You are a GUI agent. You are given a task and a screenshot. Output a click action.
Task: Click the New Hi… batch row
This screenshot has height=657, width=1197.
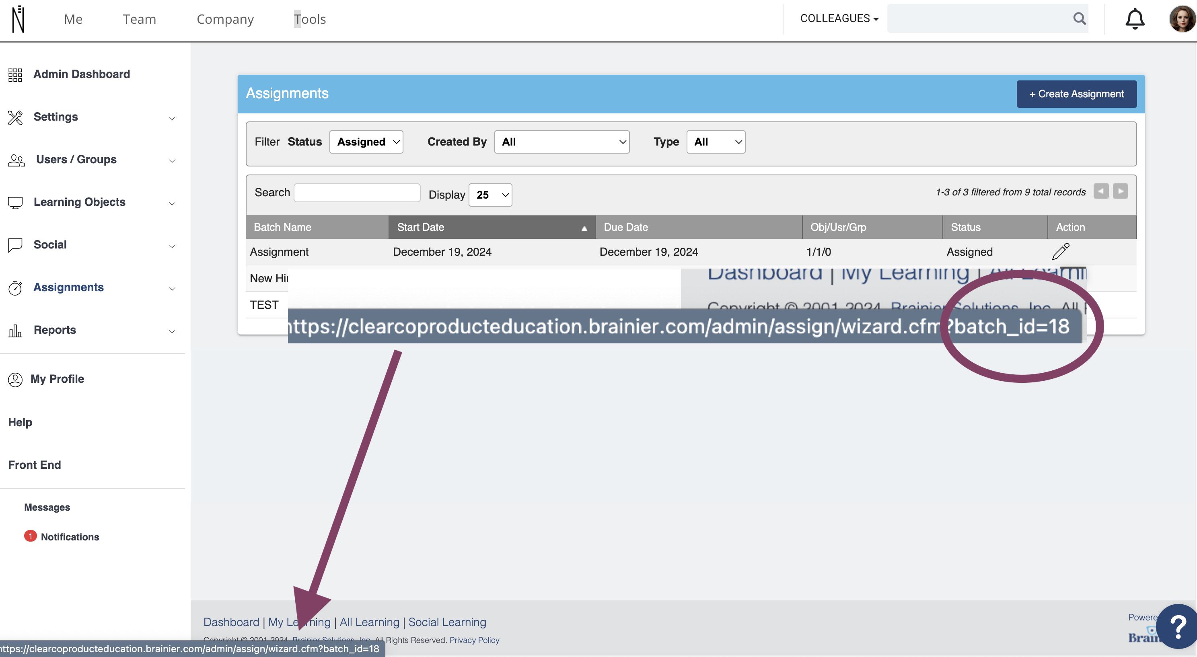coord(269,278)
